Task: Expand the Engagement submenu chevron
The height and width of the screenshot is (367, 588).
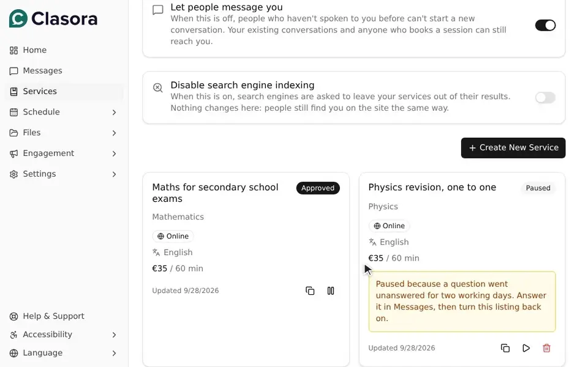Action: (x=114, y=154)
